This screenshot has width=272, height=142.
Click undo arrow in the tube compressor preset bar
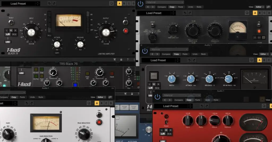(x=185, y=13)
